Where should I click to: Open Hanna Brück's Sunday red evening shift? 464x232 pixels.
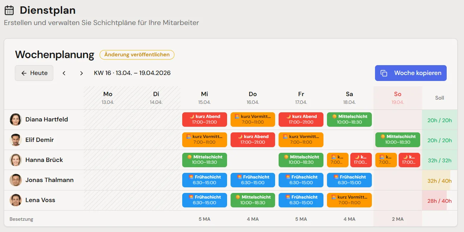[x=409, y=160]
